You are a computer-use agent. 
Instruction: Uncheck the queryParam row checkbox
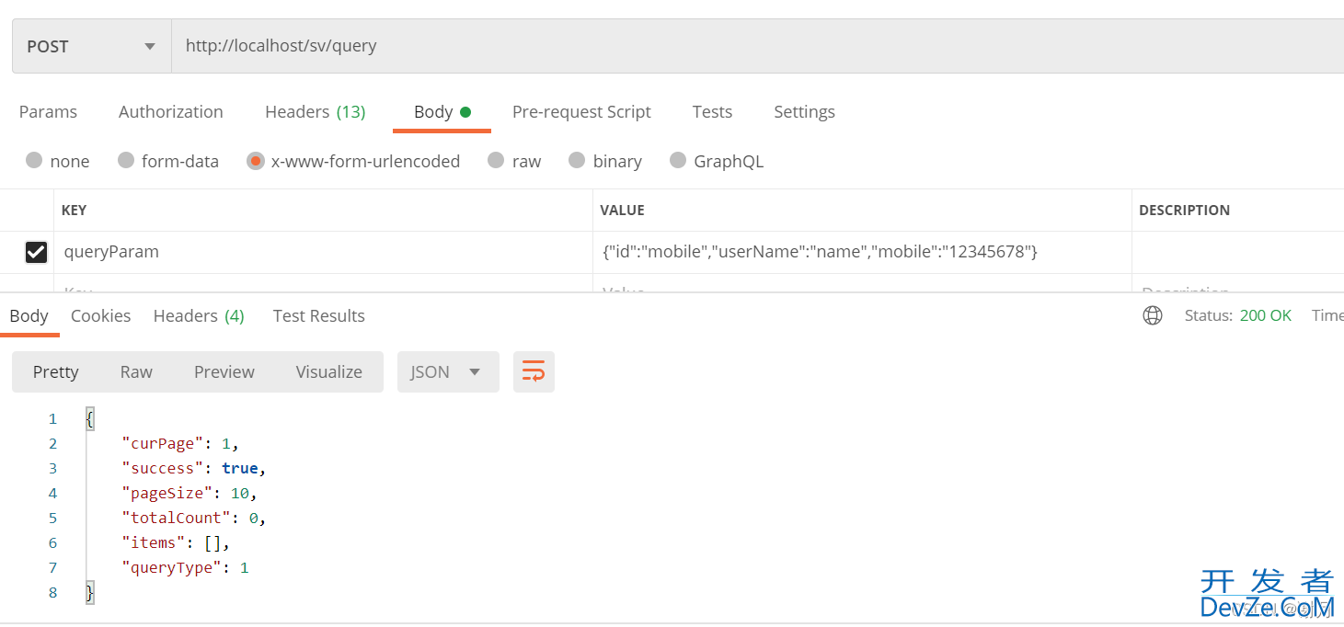[x=36, y=252]
